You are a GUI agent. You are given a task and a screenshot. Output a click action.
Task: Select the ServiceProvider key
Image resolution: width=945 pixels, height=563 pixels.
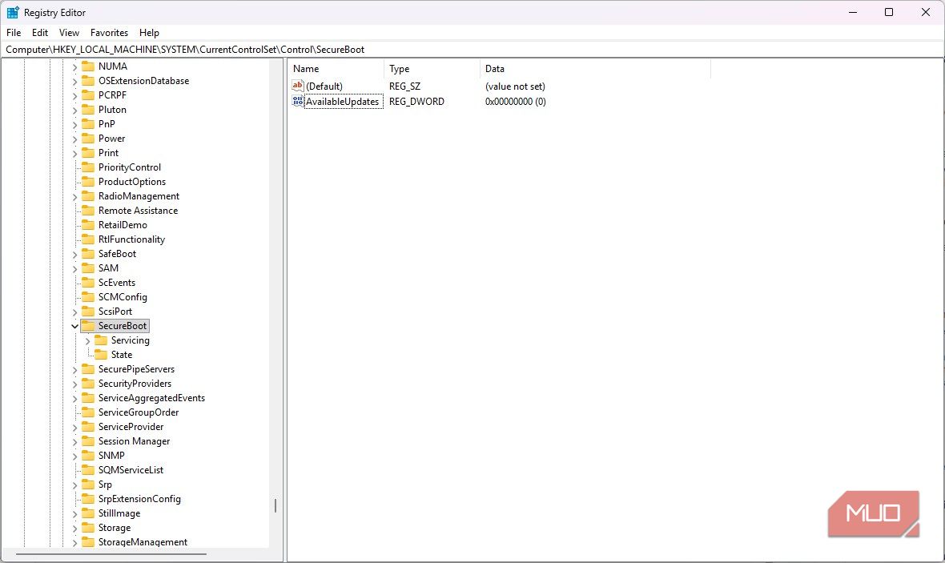coord(131,427)
